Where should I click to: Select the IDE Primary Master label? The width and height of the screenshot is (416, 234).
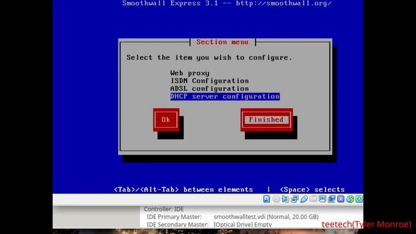174,216
